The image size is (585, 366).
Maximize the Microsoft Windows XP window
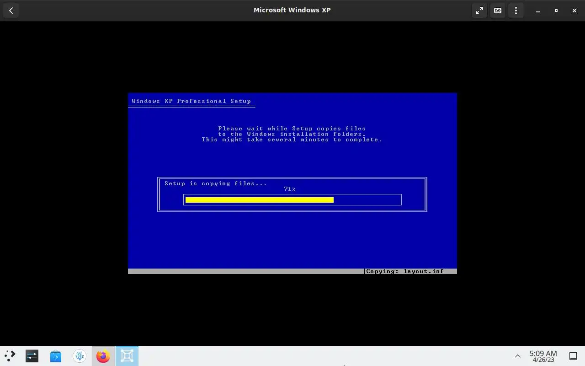[x=556, y=11]
